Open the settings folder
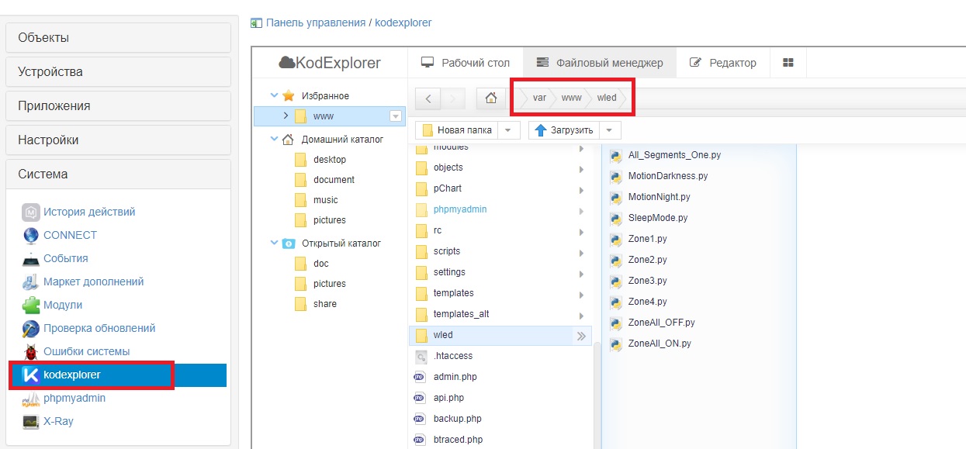 click(500, 272)
